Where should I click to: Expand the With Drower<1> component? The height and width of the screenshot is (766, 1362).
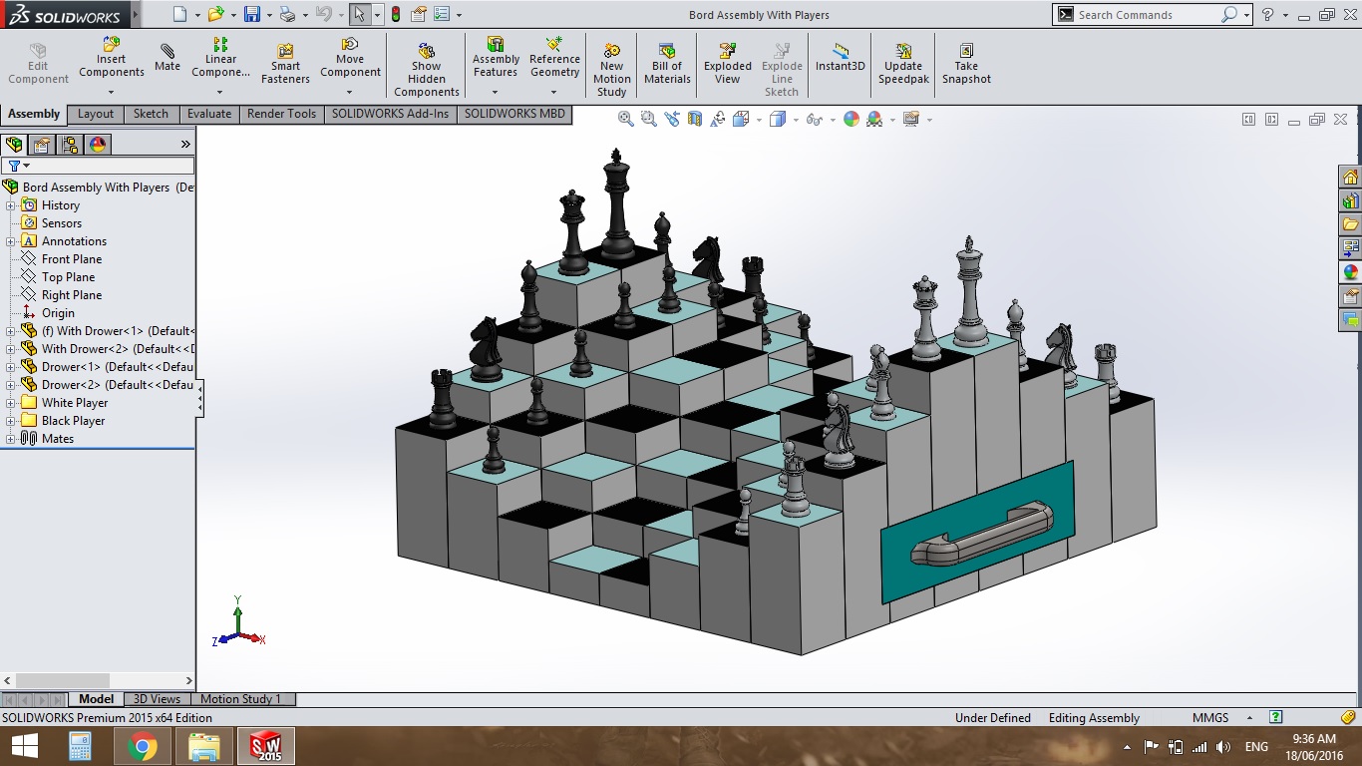(x=11, y=331)
